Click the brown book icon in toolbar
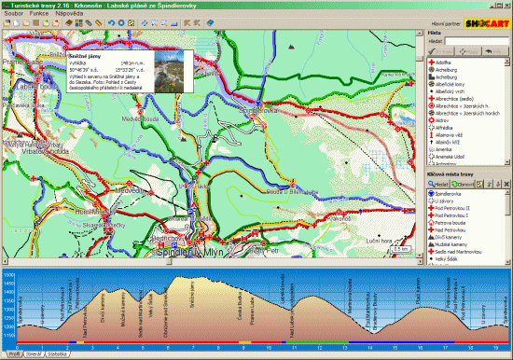513x360 pixels. pyautogui.click(x=69, y=23)
